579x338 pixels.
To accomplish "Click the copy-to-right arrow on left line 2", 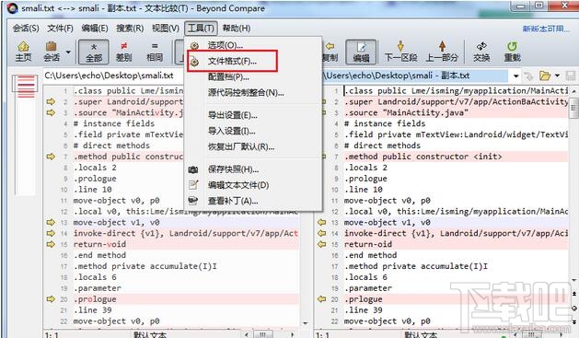I will (51, 101).
